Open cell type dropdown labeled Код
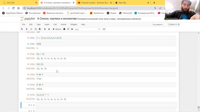 (87, 29)
